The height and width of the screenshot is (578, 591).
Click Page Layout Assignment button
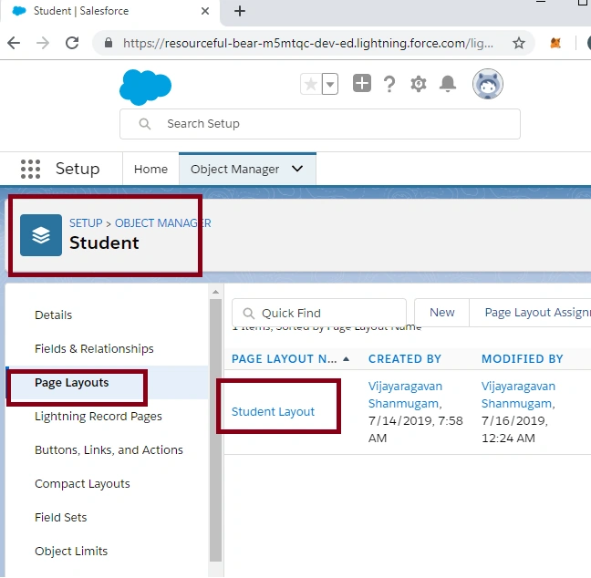pyautogui.click(x=530, y=313)
